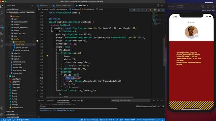
Task: Open the Terminal panel tab
Action: coord(51,101)
